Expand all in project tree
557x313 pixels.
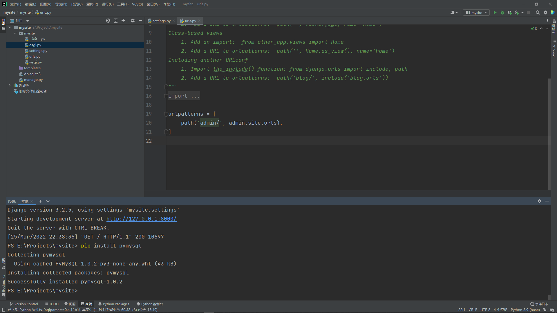point(116,21)
